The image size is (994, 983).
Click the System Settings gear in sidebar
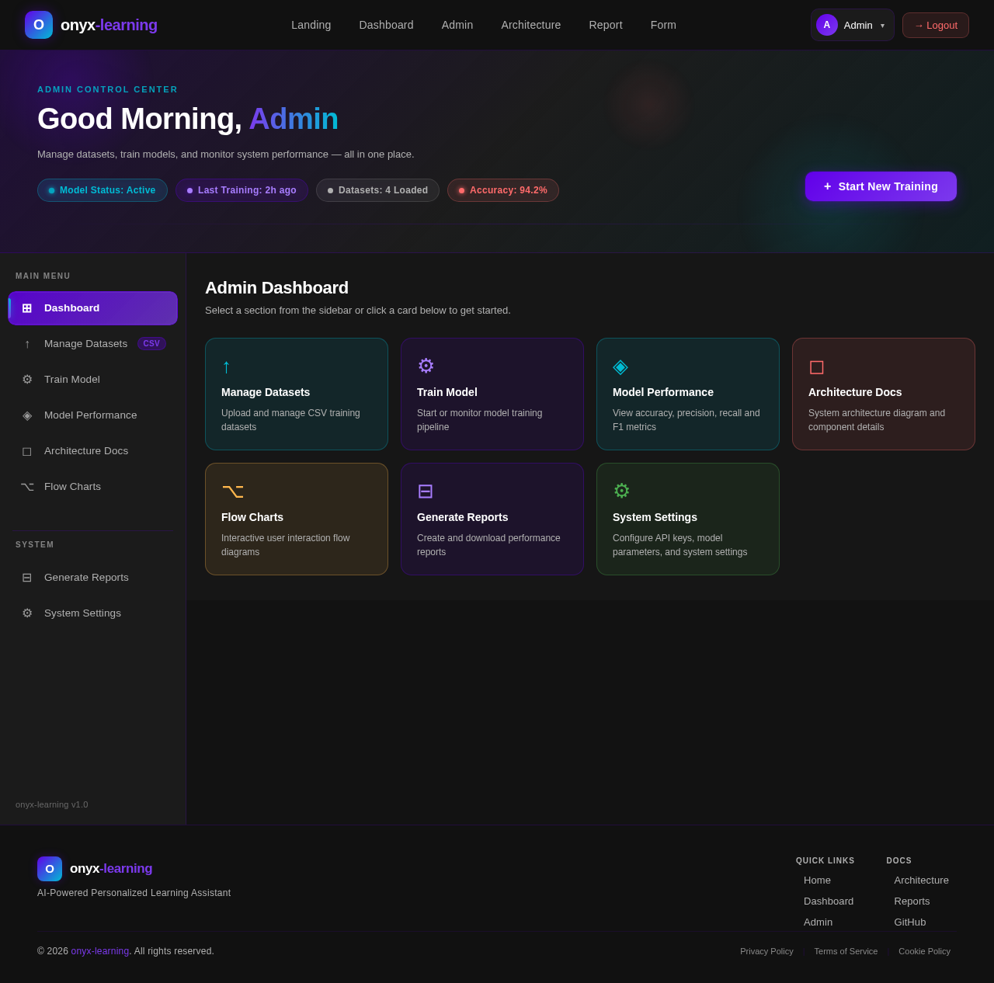[27, 613]
